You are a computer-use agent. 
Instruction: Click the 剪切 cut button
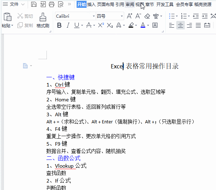click(25, 16)
